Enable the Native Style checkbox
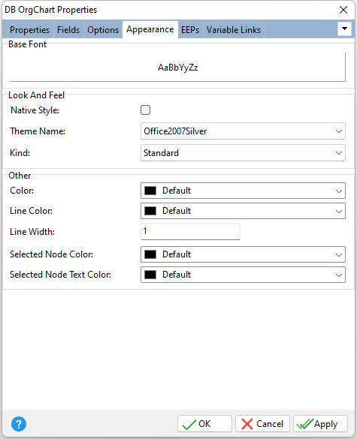Image resolution: width=357 pixels, height=439 pixels. pyautogui.click(x=145, y=110)
